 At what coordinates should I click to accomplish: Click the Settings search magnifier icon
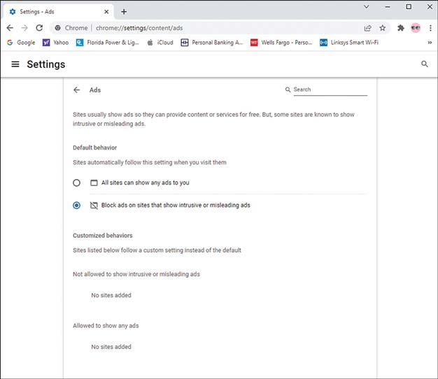pos(424,64)
